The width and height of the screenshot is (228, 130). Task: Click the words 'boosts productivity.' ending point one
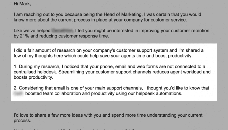(x=33, y=77)
